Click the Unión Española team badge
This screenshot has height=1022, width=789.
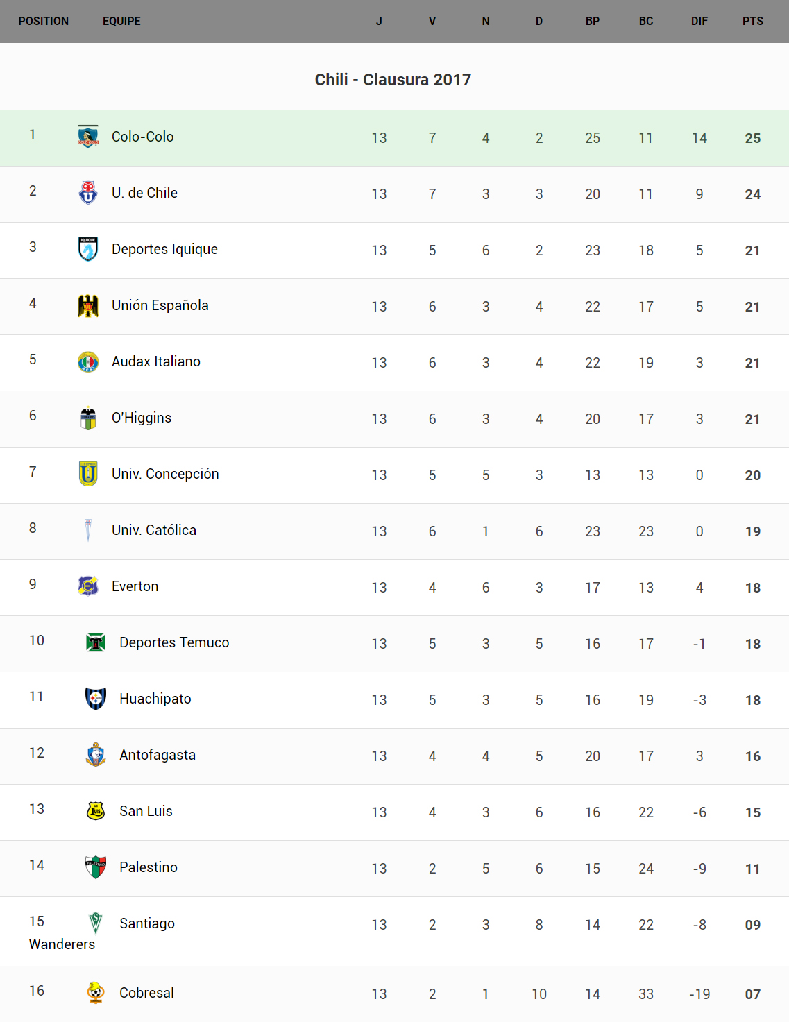coord(88,305)
